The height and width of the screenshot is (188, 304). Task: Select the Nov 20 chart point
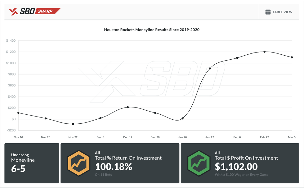[46, 118]
